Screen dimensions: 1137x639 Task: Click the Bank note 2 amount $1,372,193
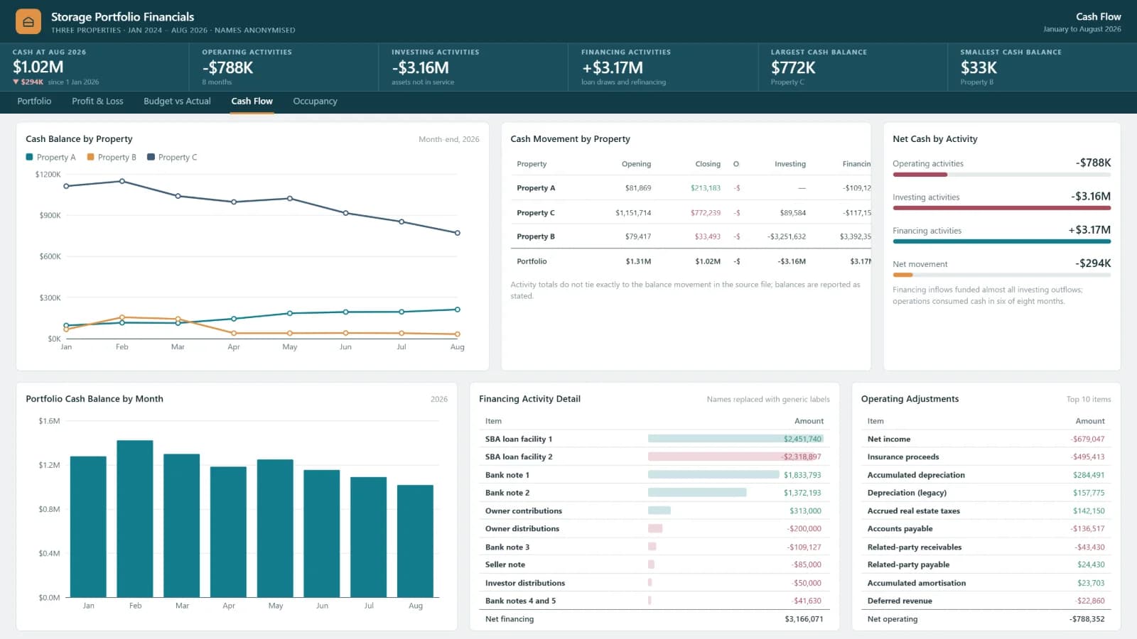(802, 493)
